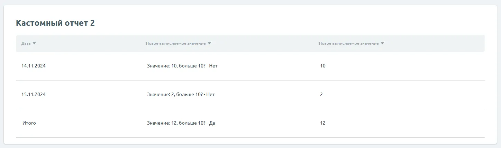The height and width of the screenshot is (148, 501).
Task: Select value 10 in the last column
Action: [323, 66]
